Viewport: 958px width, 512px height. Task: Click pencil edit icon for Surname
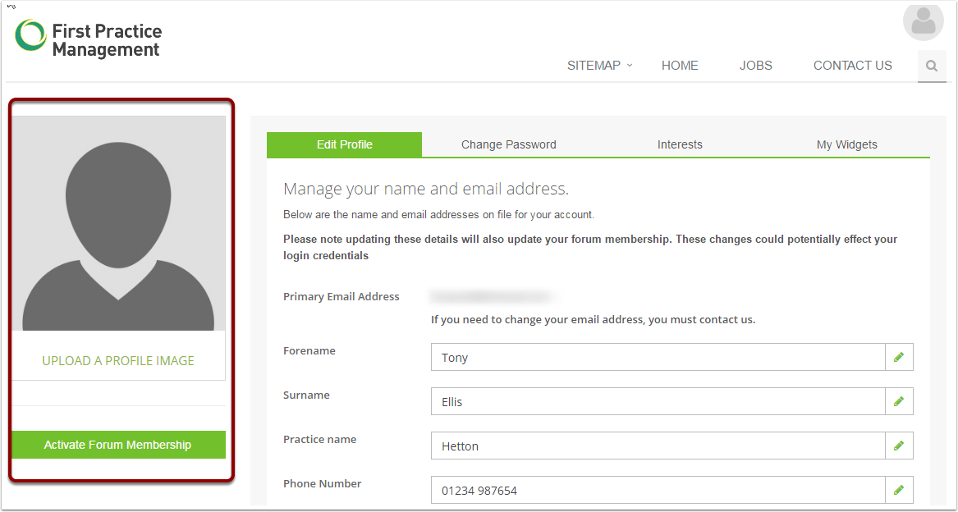(899, 401)
